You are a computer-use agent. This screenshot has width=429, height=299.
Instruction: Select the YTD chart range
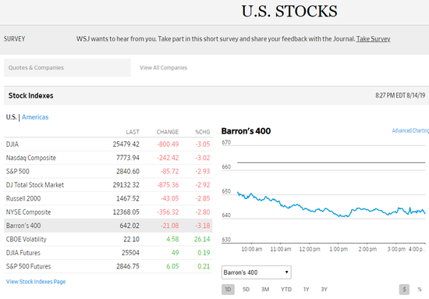[x=286, y=290]
